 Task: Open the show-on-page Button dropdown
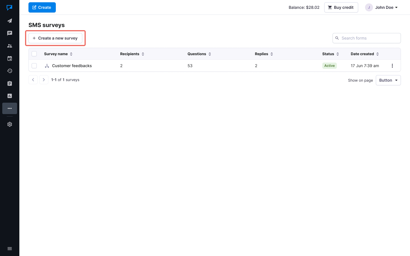pyautogui.click(x=388, y=80)
